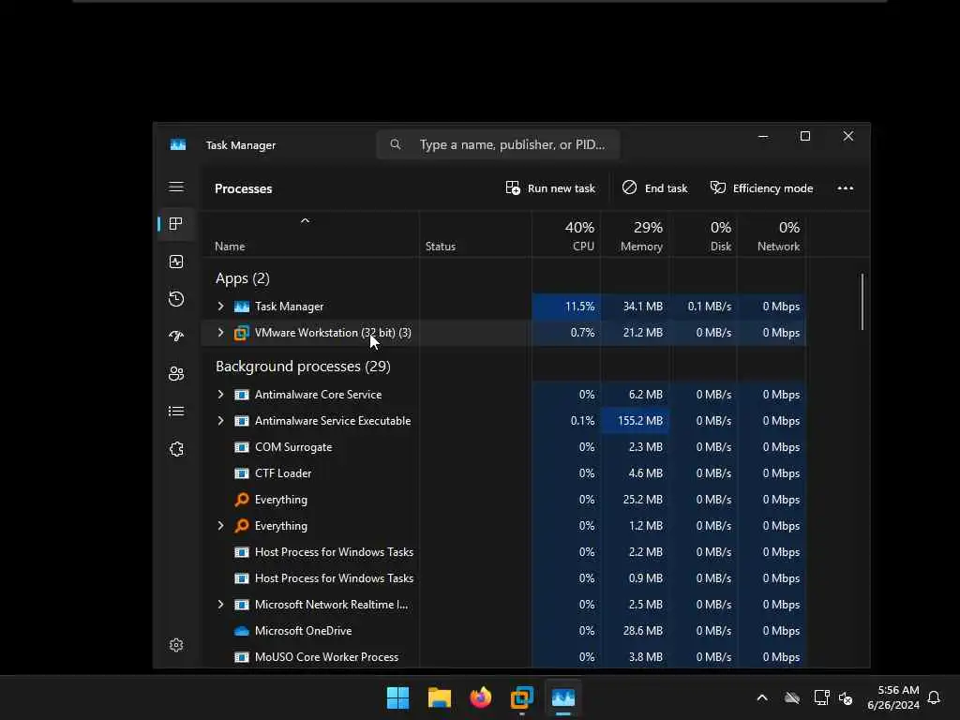Open the notifications bell

click(x=934, y=697)
